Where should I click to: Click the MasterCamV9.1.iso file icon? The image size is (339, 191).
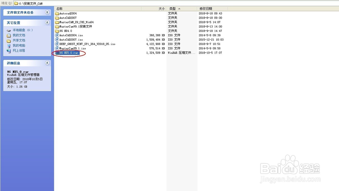(57, 48)
